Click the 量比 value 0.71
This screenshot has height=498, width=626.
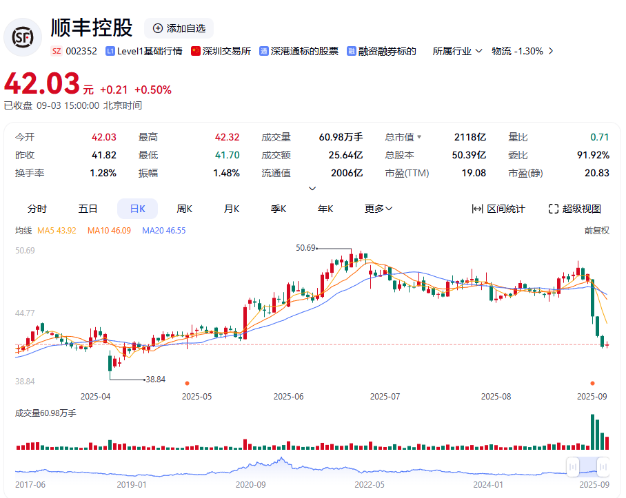[600, 137]
